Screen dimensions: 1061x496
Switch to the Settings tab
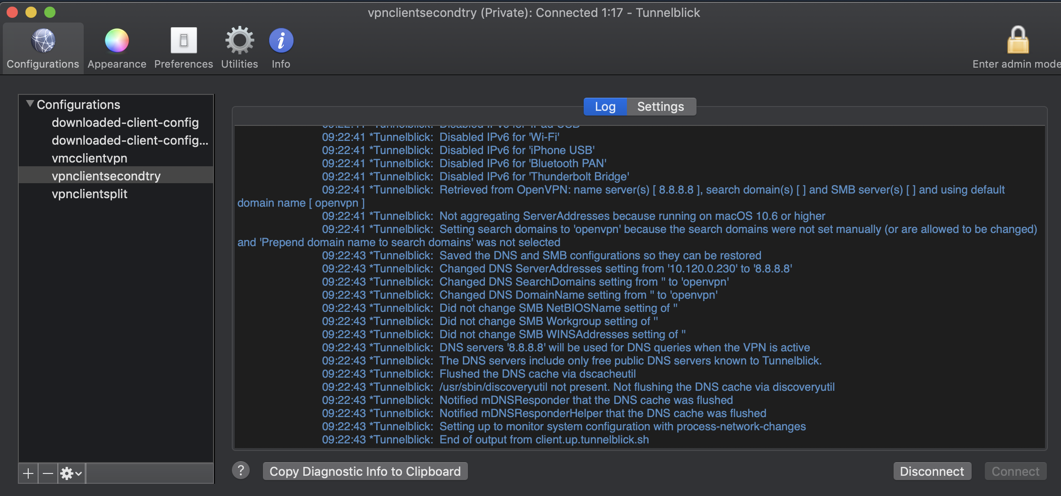tap(660, 107)
